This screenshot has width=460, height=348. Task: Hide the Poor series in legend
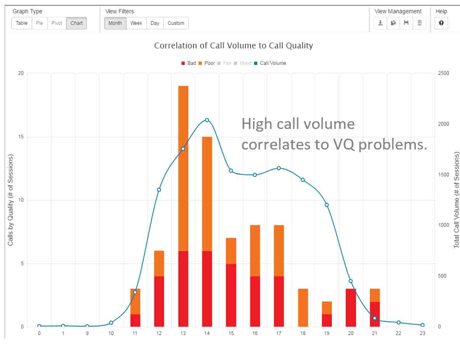(x=207, y=63)
